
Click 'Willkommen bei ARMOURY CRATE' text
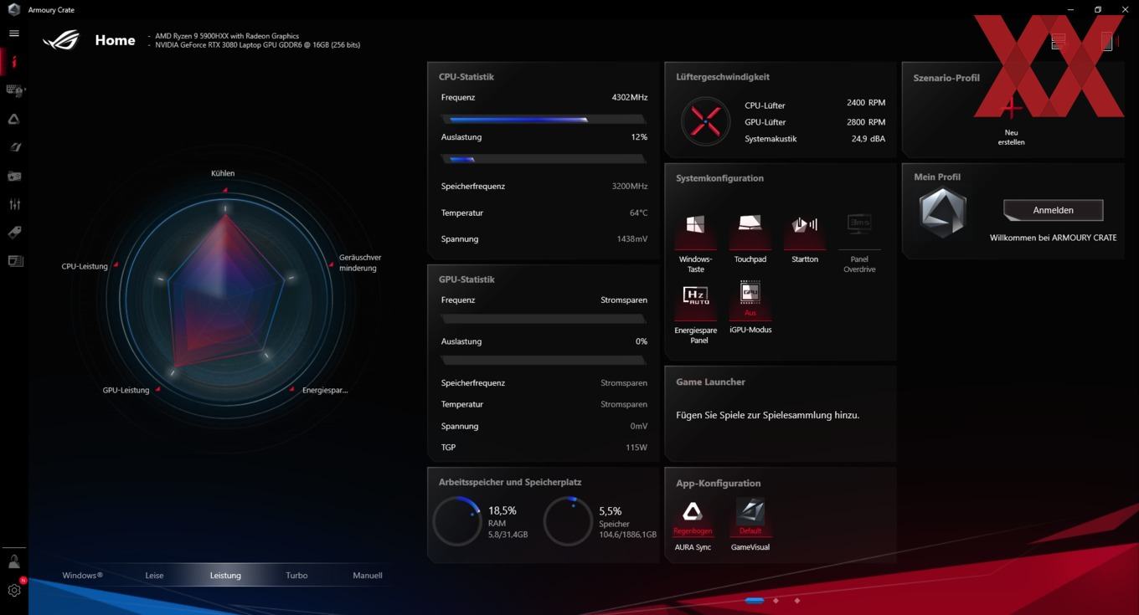click(1053, 238)
